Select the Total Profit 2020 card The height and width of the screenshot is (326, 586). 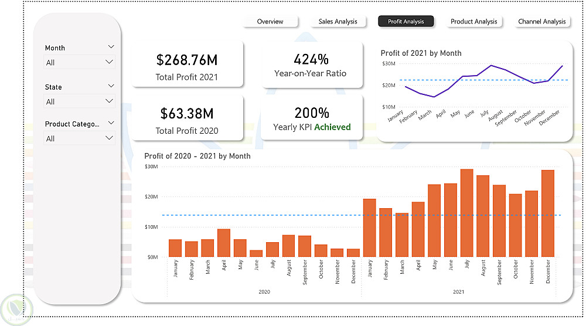click(188, 118)
